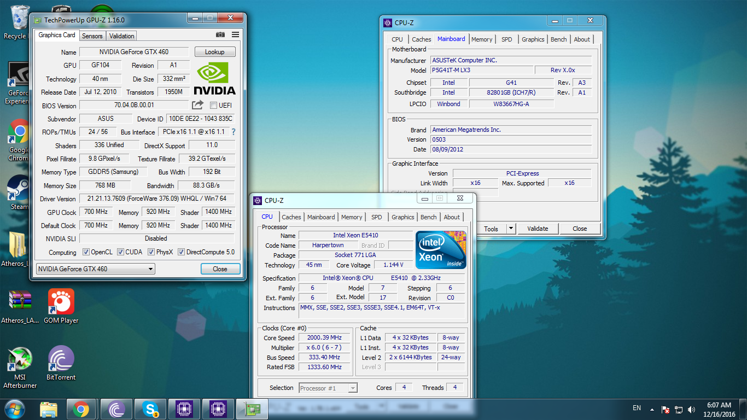Switch to the Sensors tab in GPU-Z
This screenshot has width=747, height=420.
tap(92, 36)
